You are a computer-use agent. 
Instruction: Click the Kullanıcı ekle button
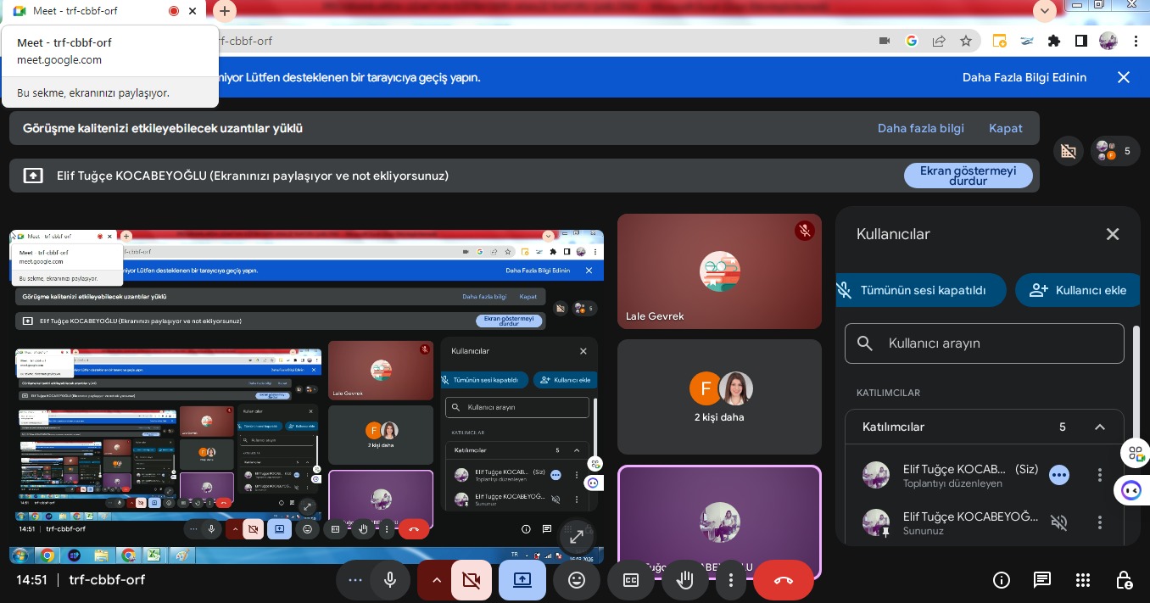click(1078, 290)
